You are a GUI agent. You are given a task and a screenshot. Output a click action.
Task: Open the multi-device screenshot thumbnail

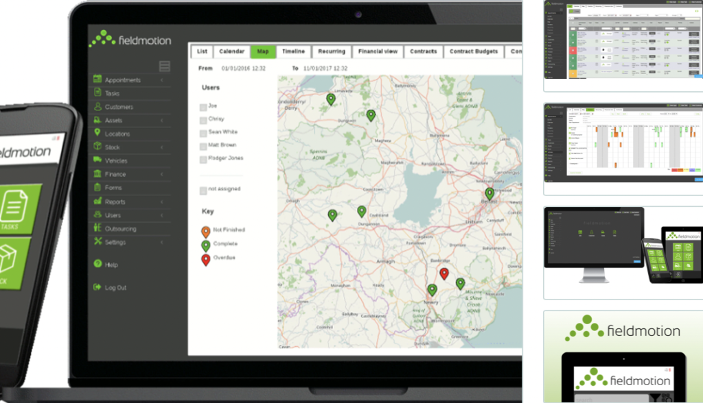[623, 252]
